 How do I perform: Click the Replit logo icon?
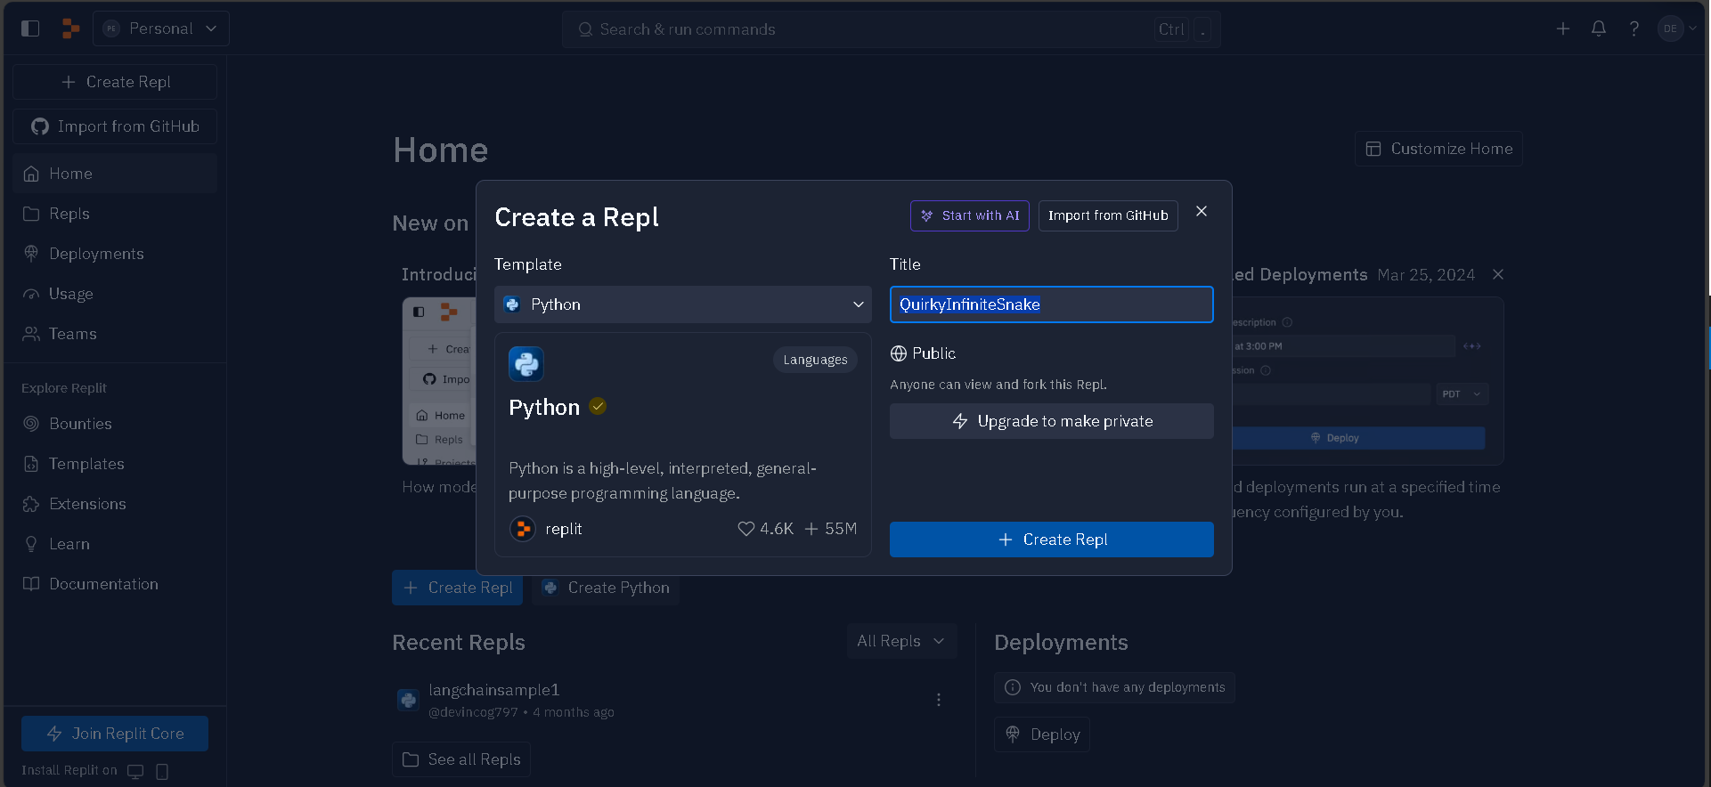(x=70, y=28)
